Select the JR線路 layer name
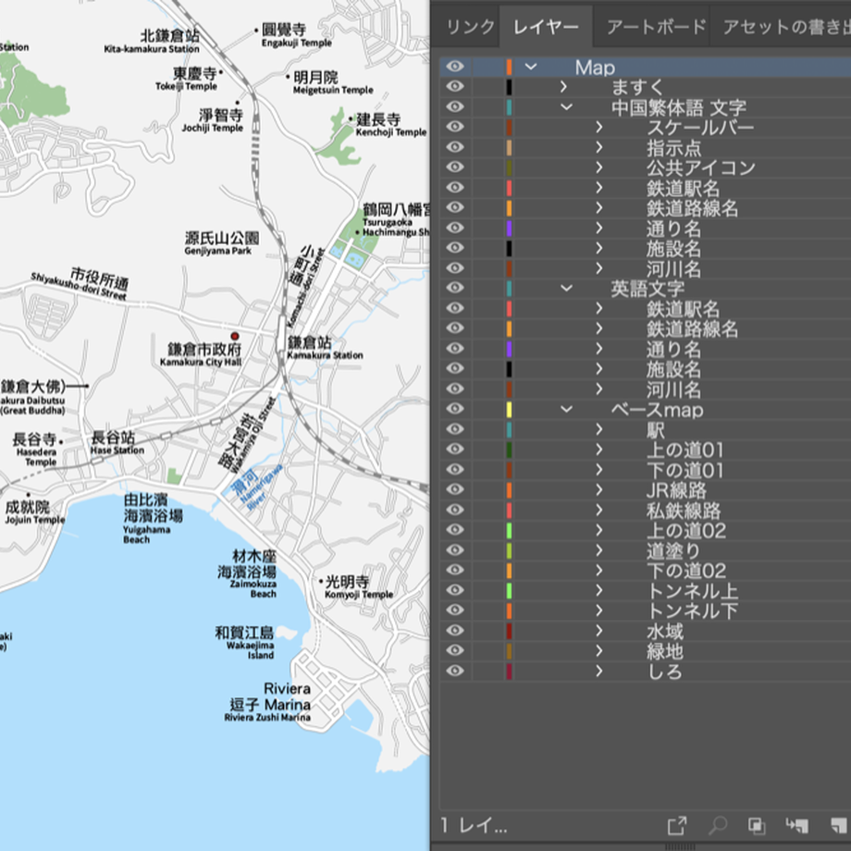The image size is (851, 851). click(x=676, y=490)
